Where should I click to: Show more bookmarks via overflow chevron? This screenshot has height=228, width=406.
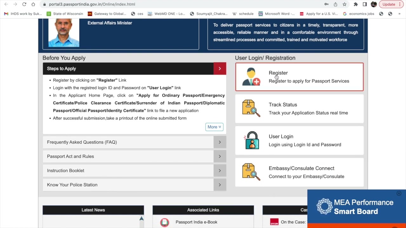(x=399, y=14)
